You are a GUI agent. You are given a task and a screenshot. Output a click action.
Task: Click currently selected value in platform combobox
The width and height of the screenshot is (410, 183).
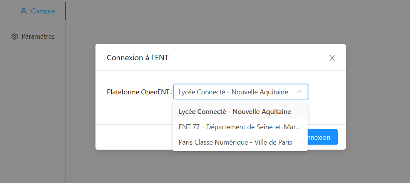[233, 92]
